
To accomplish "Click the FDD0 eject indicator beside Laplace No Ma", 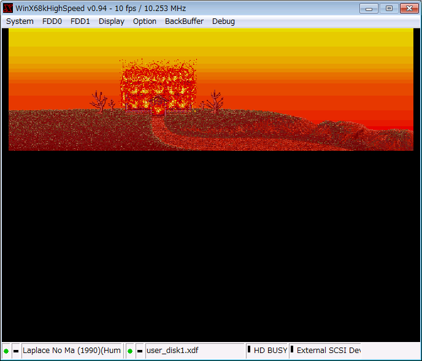I will 16,351.
